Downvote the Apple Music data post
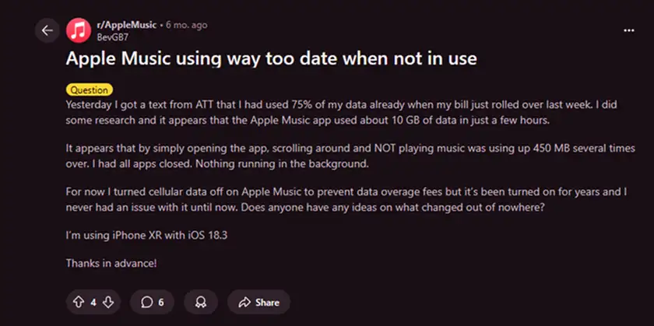 [x=109, y=301]
